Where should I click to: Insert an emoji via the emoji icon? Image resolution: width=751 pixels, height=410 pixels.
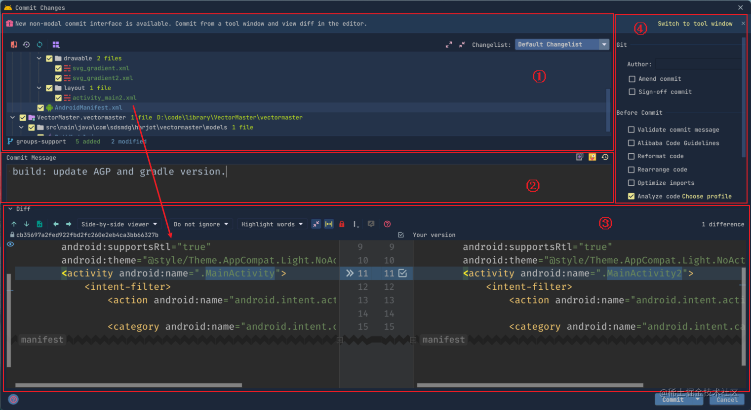coord(592,157)
